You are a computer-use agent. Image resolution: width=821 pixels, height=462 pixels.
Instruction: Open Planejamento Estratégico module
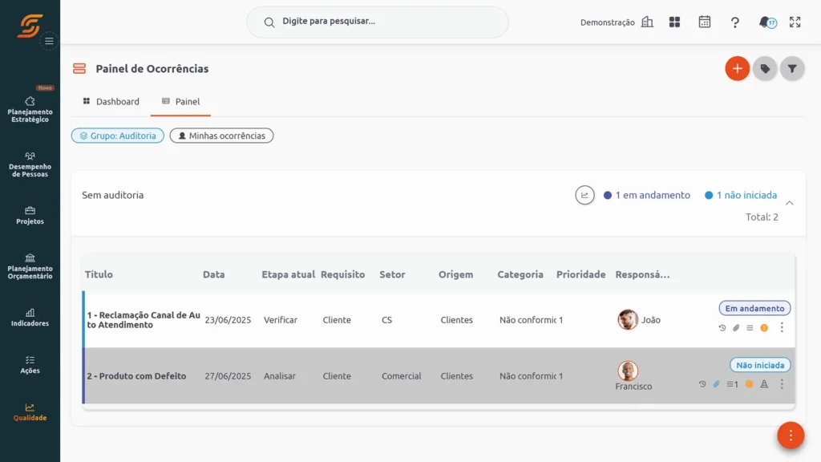pyautogui.click(x=30, y=109)
